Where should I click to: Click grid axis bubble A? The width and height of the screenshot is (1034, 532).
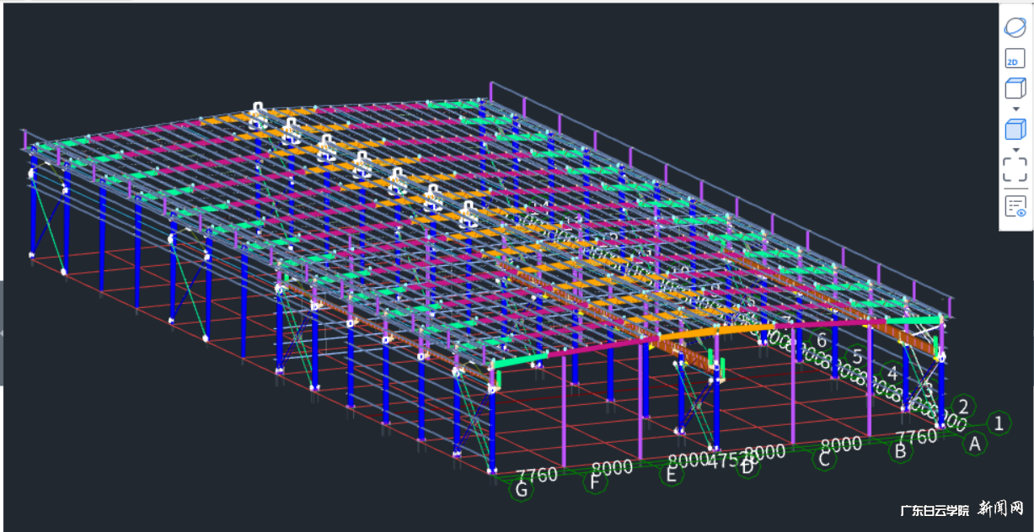[975, 444]
